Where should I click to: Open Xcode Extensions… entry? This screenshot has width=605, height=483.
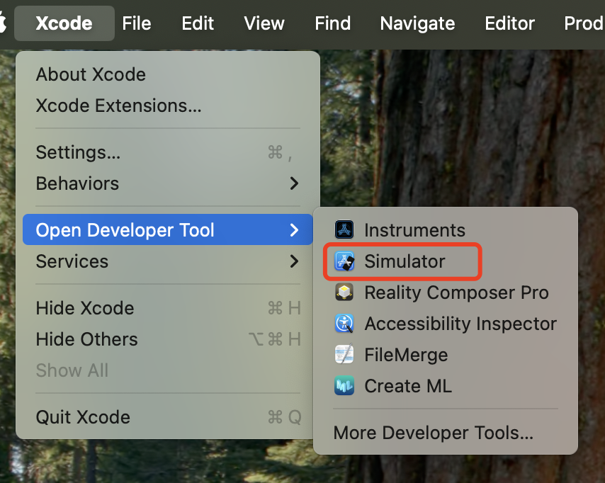click(x=118, y=106)
